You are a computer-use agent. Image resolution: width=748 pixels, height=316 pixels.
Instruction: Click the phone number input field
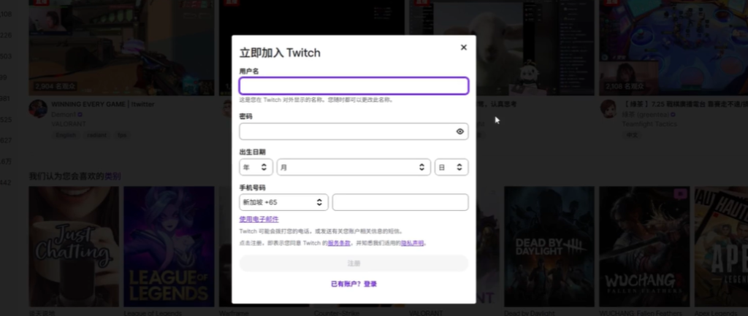400,202
